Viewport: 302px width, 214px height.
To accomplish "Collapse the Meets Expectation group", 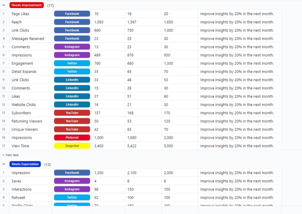I will pyautogui.click(x=4, y=164).
